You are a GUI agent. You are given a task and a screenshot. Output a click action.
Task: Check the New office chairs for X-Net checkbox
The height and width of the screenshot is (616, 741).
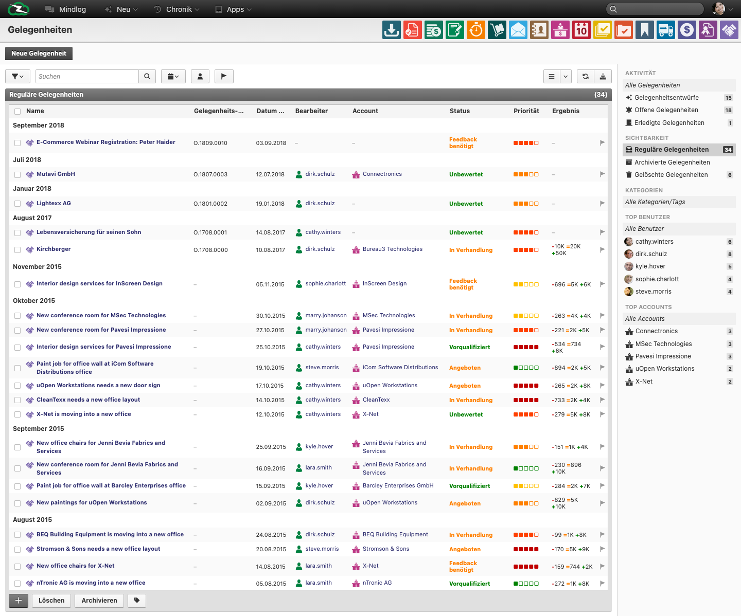[17, 567]
